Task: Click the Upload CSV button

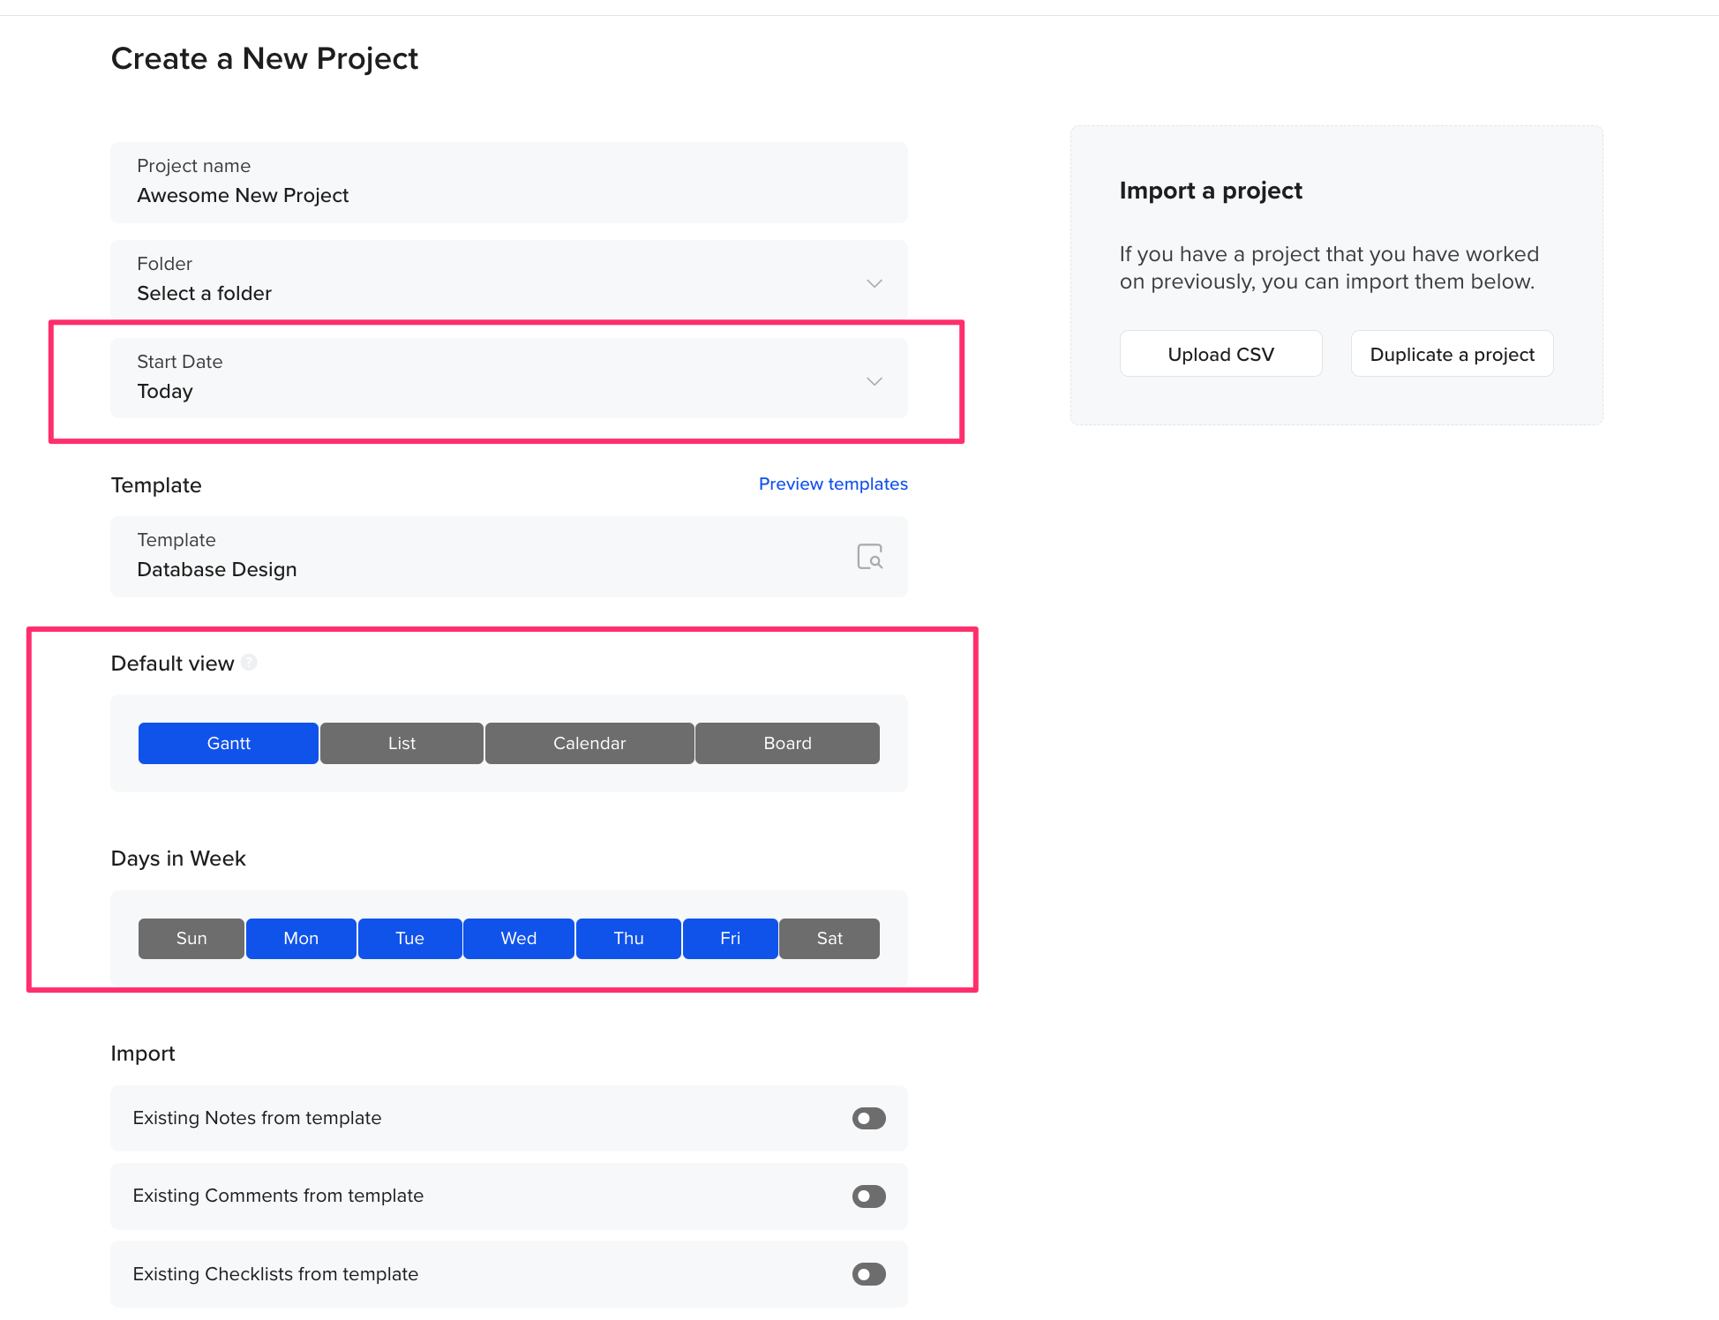Action: click(x=1220, y=353)
